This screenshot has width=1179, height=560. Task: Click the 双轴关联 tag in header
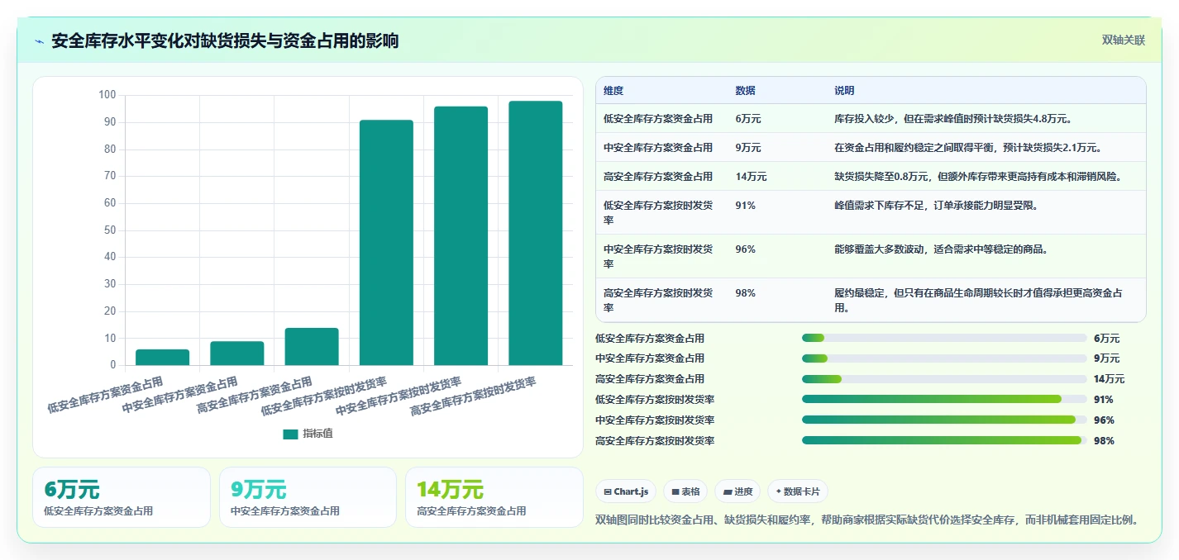[1123, 40]
